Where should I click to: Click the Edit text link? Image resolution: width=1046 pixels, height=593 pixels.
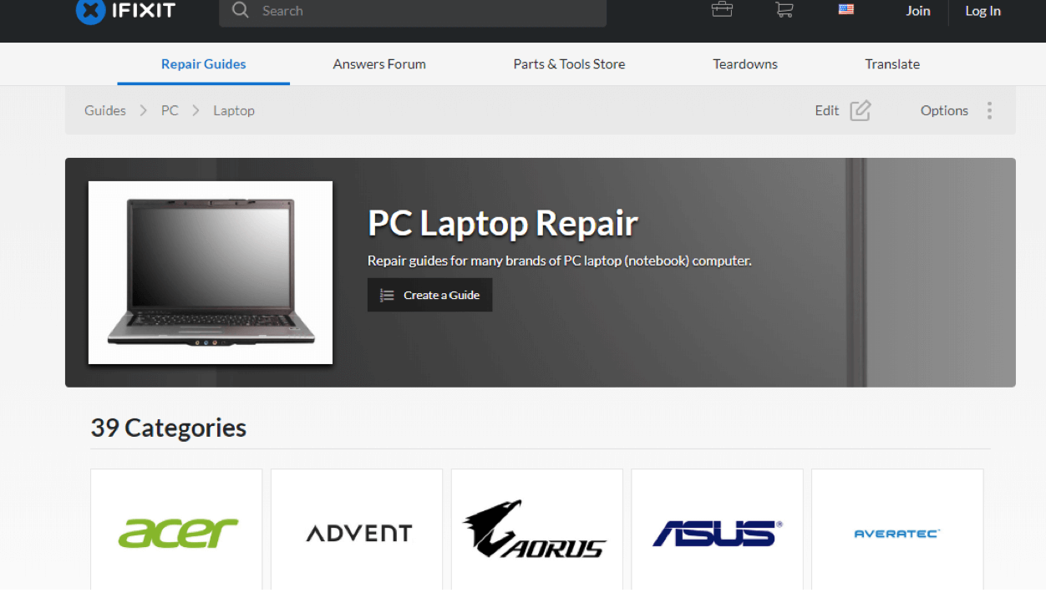coord(827,110)
